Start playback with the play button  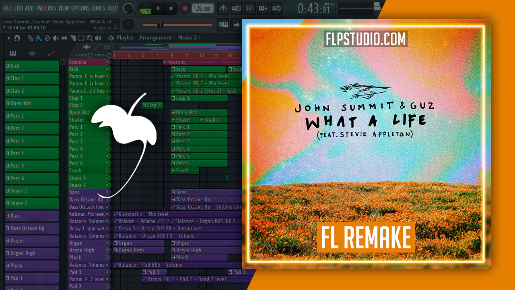158,8
